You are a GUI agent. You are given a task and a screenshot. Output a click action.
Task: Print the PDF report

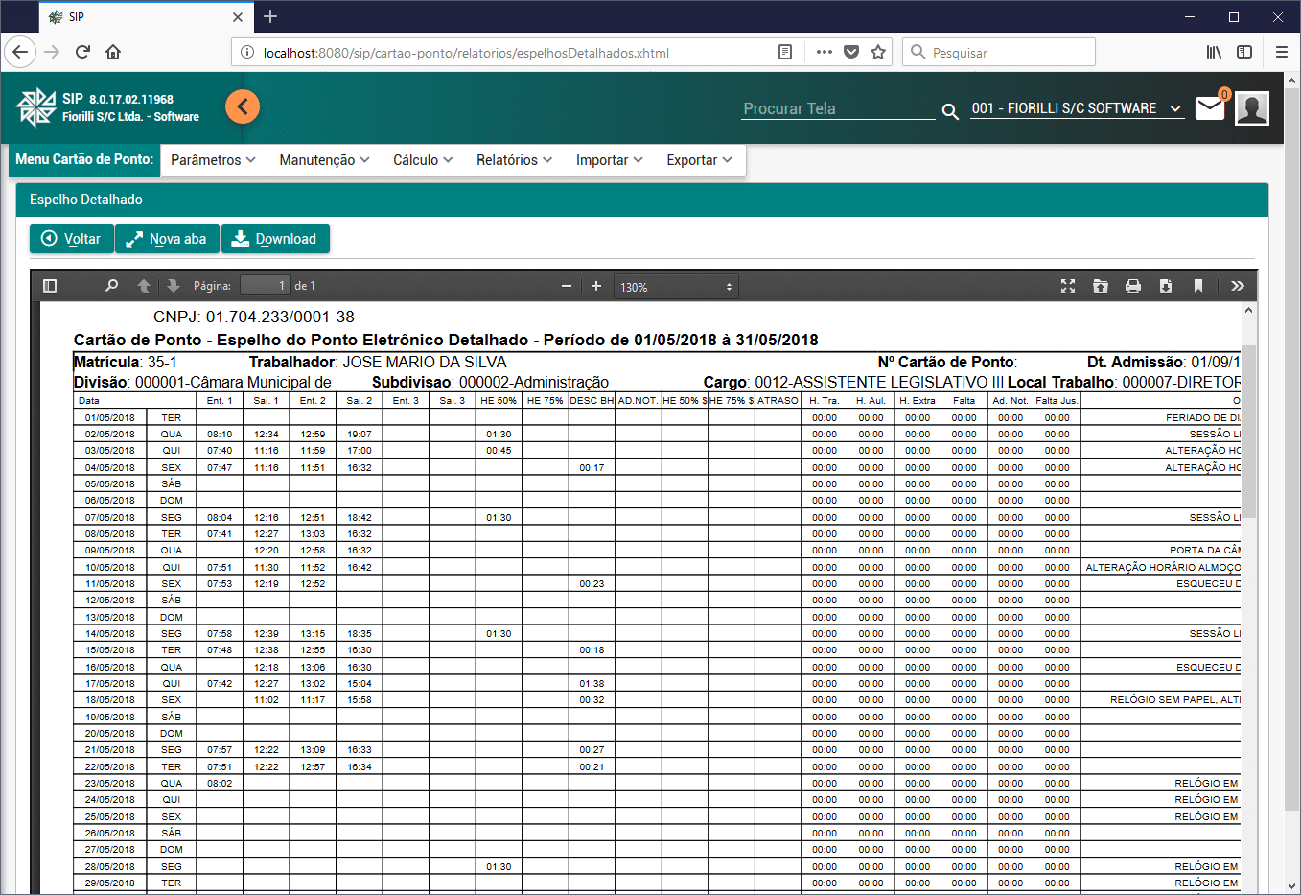point(1133,286)
